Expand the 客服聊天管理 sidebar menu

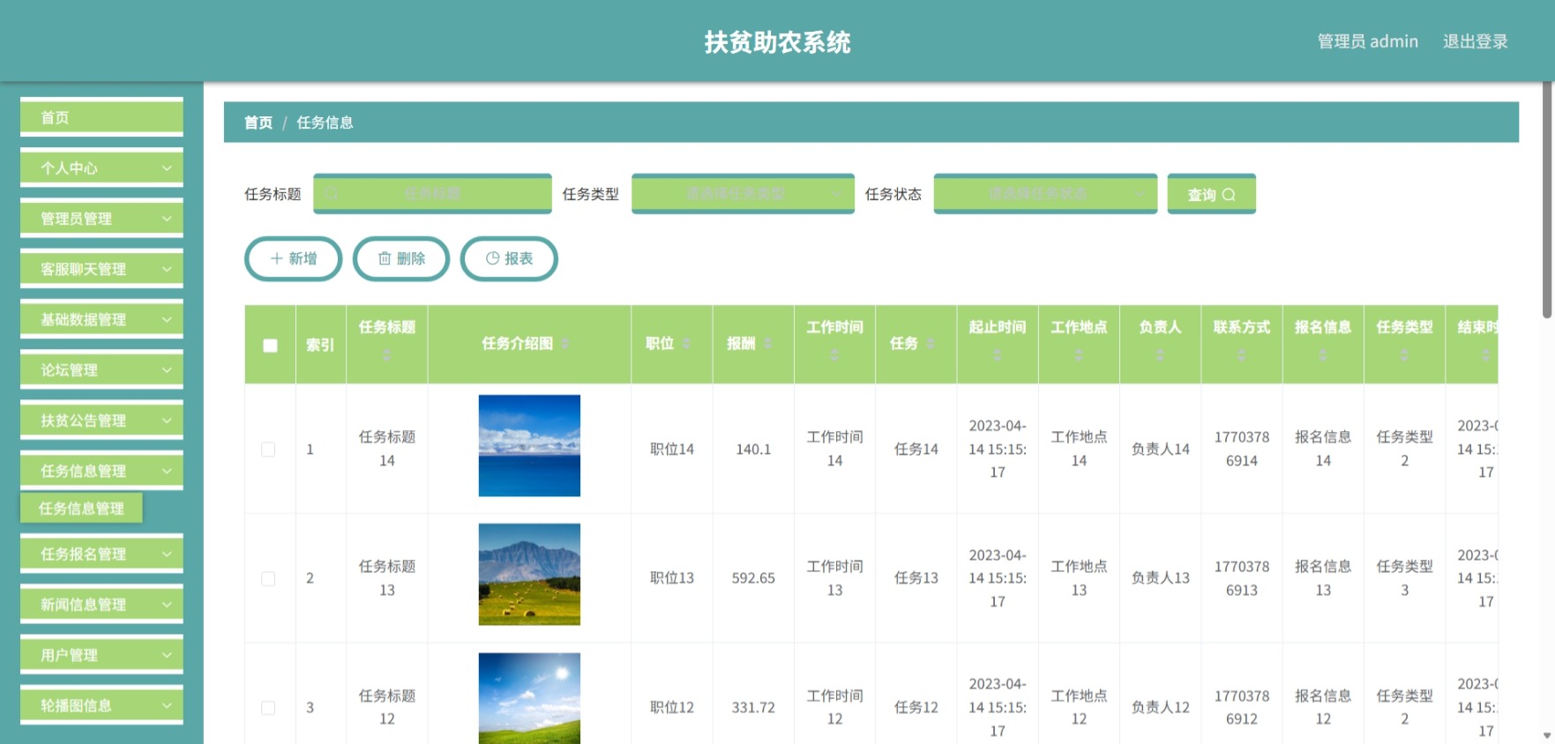pos(101,269)
